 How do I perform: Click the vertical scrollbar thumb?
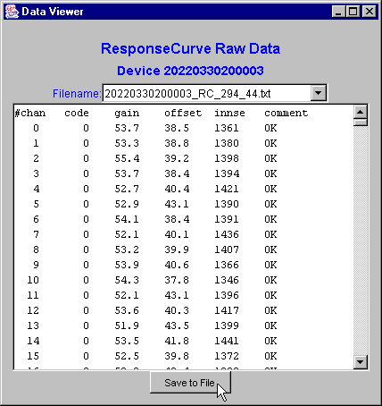(361, 123)
